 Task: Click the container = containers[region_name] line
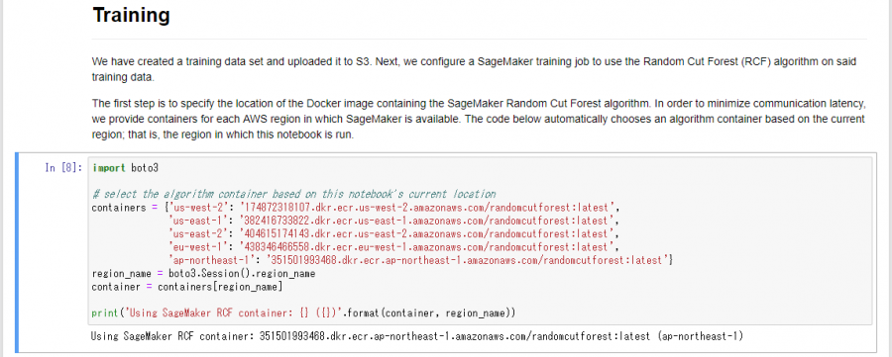coord(187,287)
